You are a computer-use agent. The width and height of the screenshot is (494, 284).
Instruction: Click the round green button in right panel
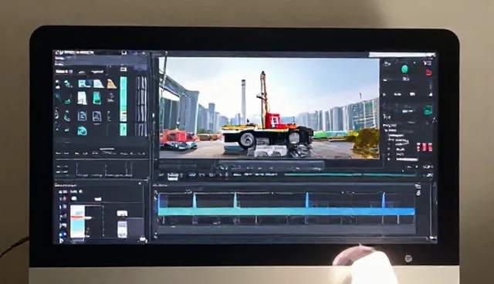coord(404,69)
